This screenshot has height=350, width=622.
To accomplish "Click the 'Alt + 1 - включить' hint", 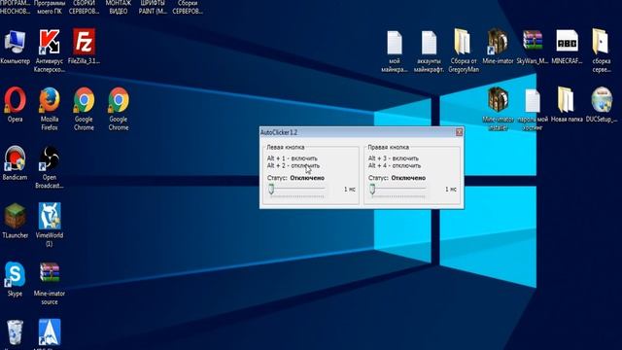I will (x=292, y=158).
